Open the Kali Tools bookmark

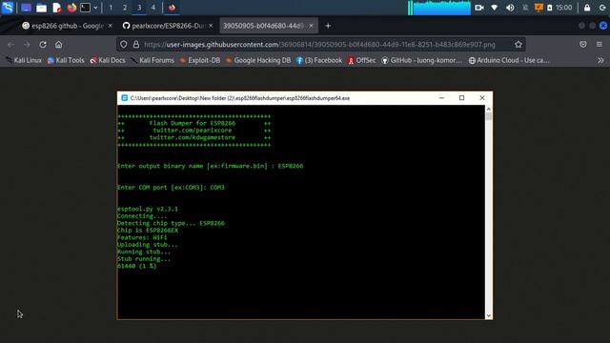[x=66, y=60]
